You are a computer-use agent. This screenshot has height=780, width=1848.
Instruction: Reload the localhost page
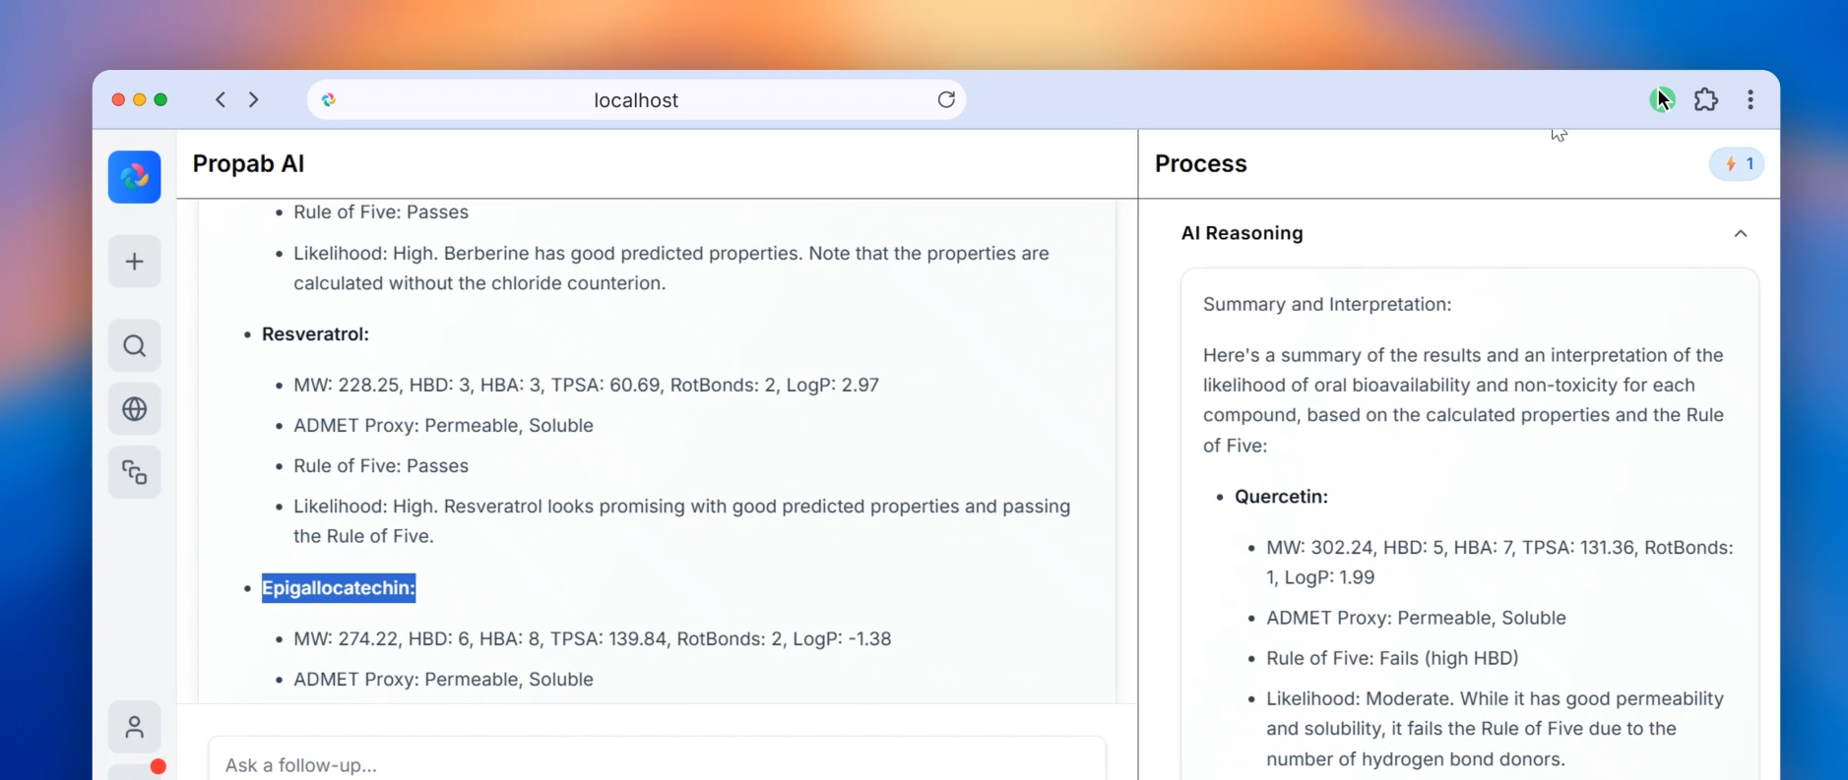pos(946,99)
